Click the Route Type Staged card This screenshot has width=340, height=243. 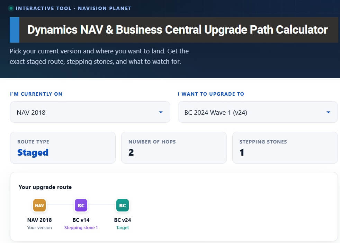(x=63, y=148)
